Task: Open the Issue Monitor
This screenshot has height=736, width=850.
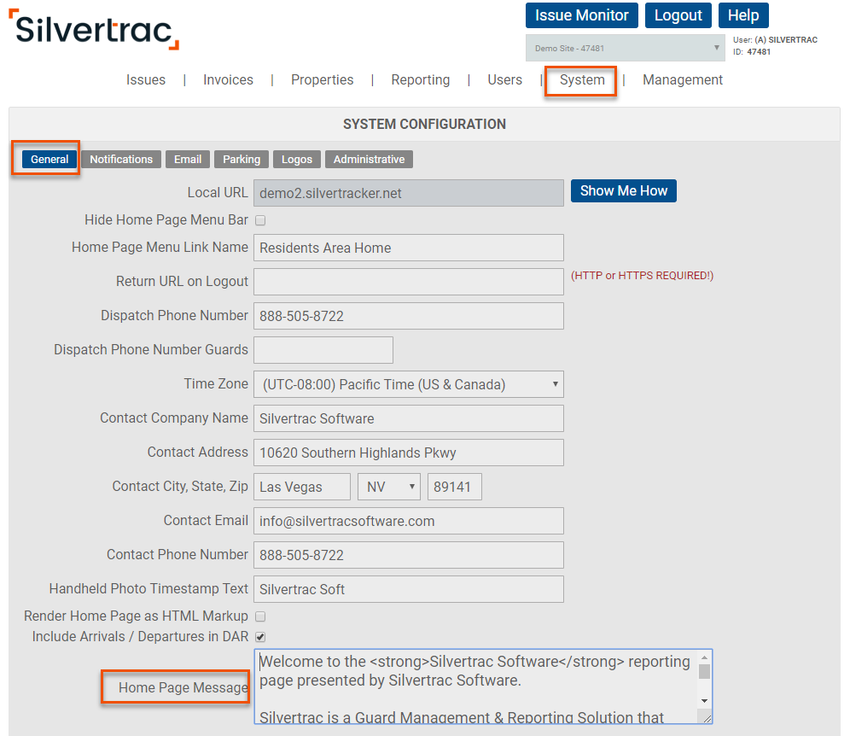Action: (582, 15)
